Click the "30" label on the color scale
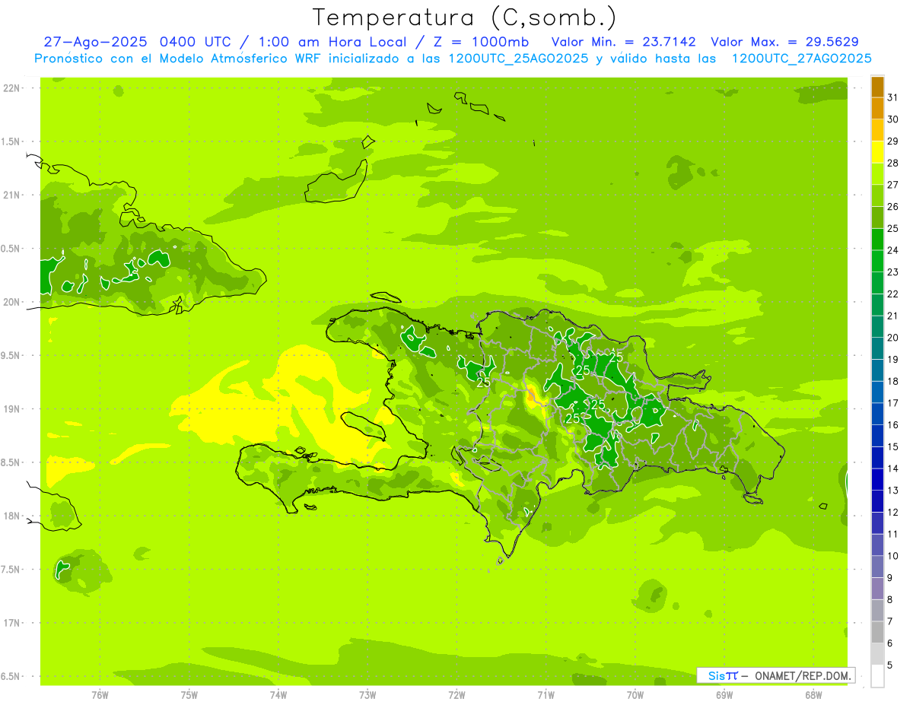913x705 pixels. [x=893, y=119]
